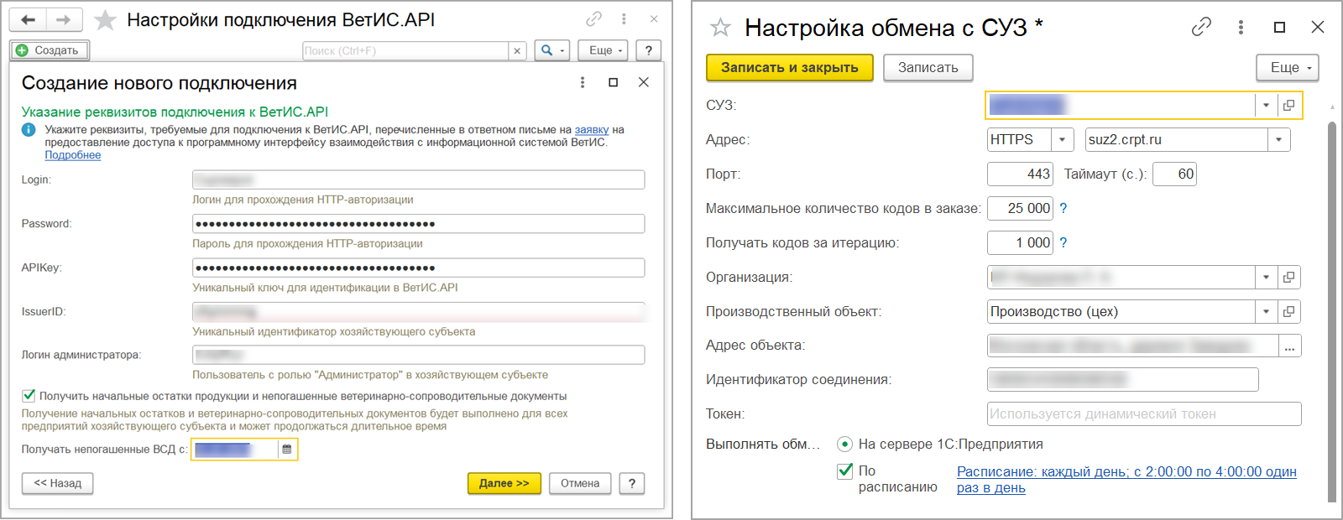Expand the Организация dropdown
The image size is (1343, 520).
click(x=1266, y=277)
